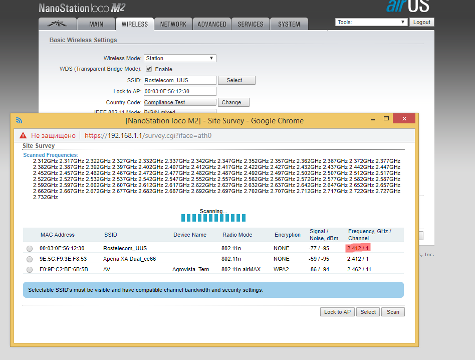Screen dimensions: 475x360
Task: Click the Signal / Noise column header
Action: (x=324, y=235)
